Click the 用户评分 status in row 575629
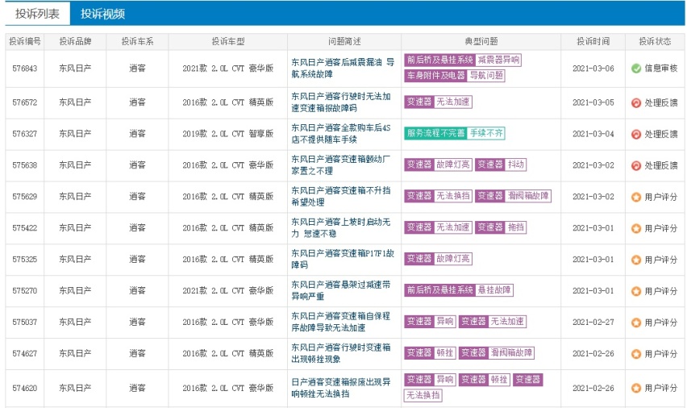Screen dimensions: 687x408 click(660, 198)
